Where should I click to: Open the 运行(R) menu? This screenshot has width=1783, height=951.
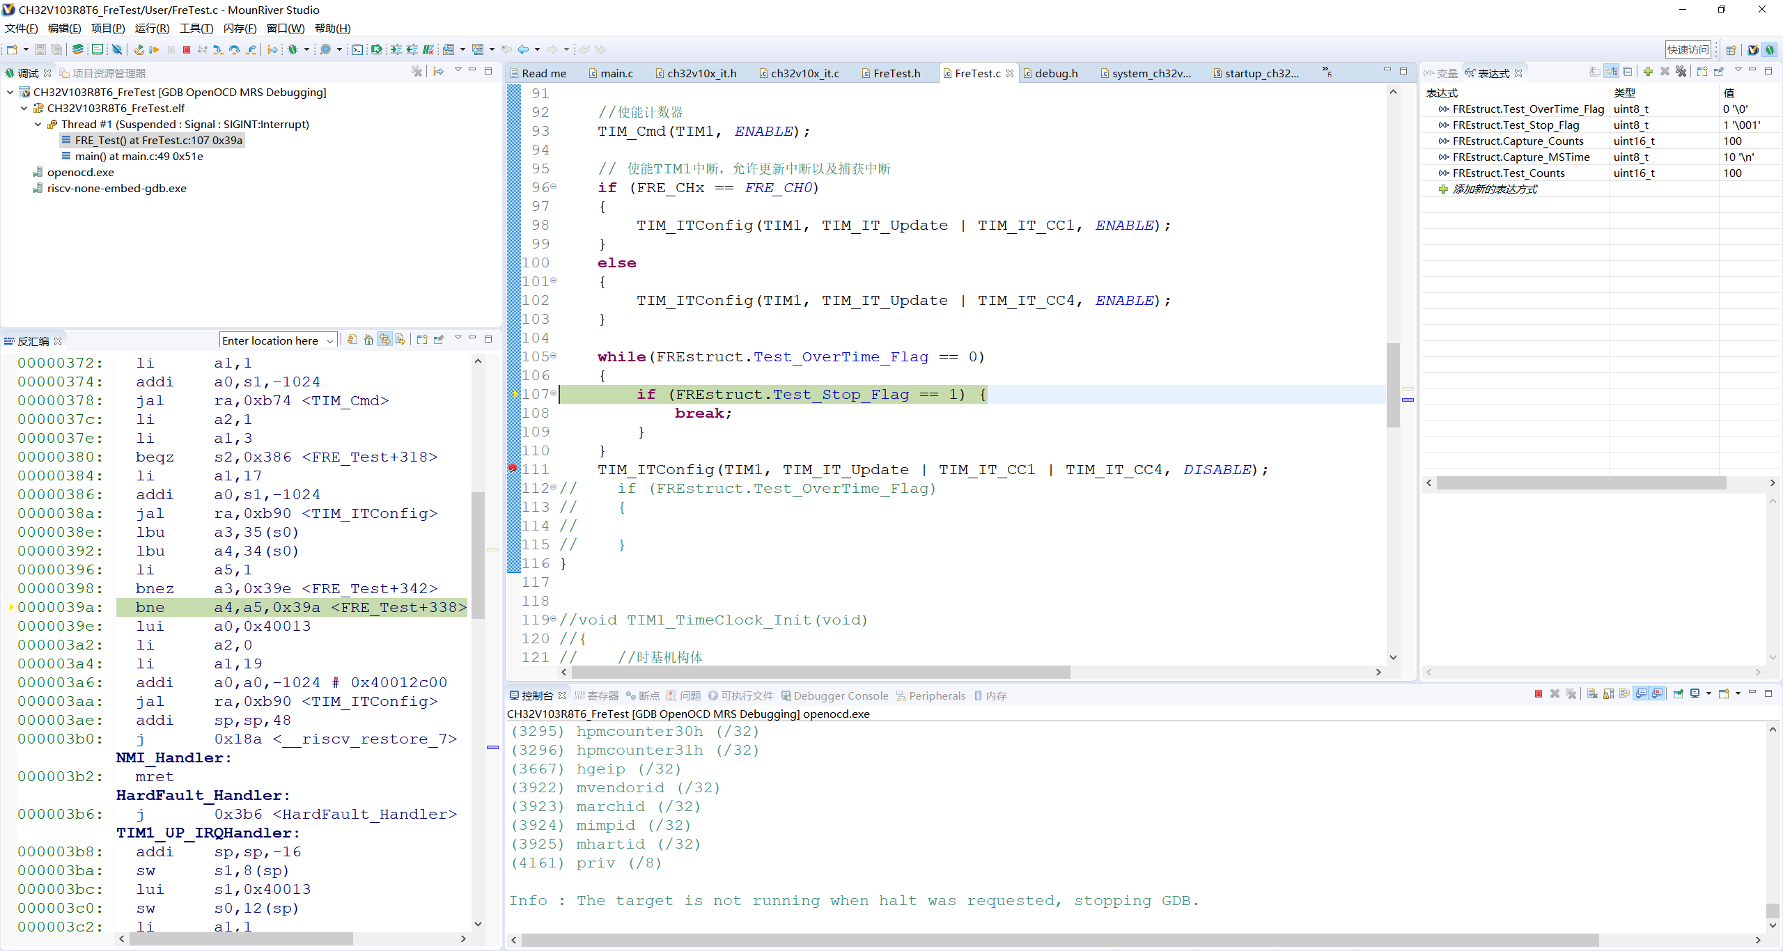(x=152, y=29)
